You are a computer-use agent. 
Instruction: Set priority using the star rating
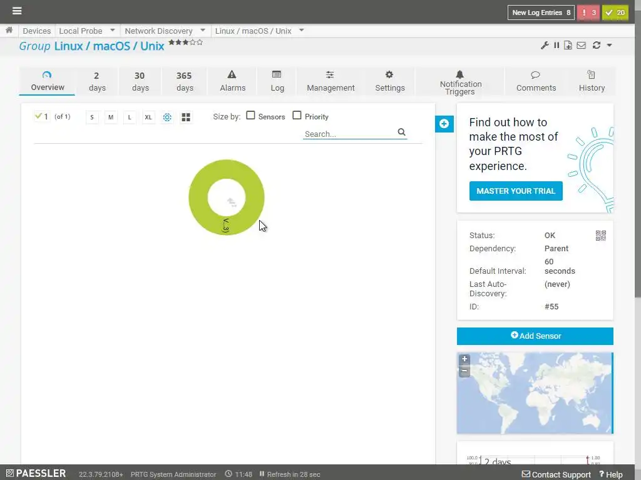(185, 42)
